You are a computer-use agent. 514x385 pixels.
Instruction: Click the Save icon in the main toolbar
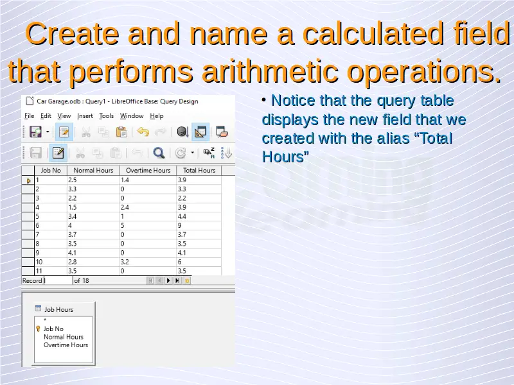click(36, 132)
